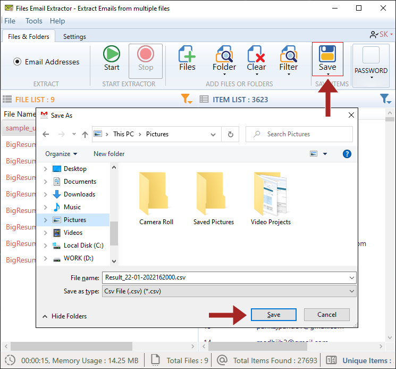396x369 pixels.
Task: Click the Unique Items status entry
Action: coord(359,360)
